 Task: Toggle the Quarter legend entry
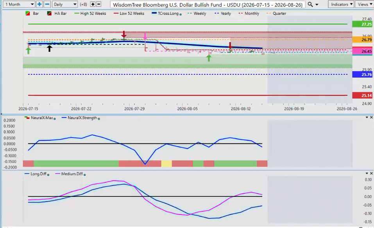[x=276, y=14]
